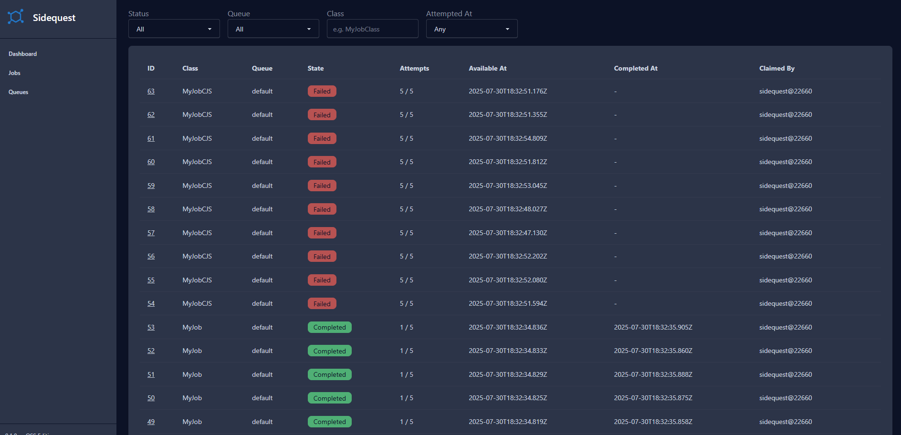Click attempts 5 / 5 in row 59
This screenshot has height=435, width=901.
coord(407,186)
